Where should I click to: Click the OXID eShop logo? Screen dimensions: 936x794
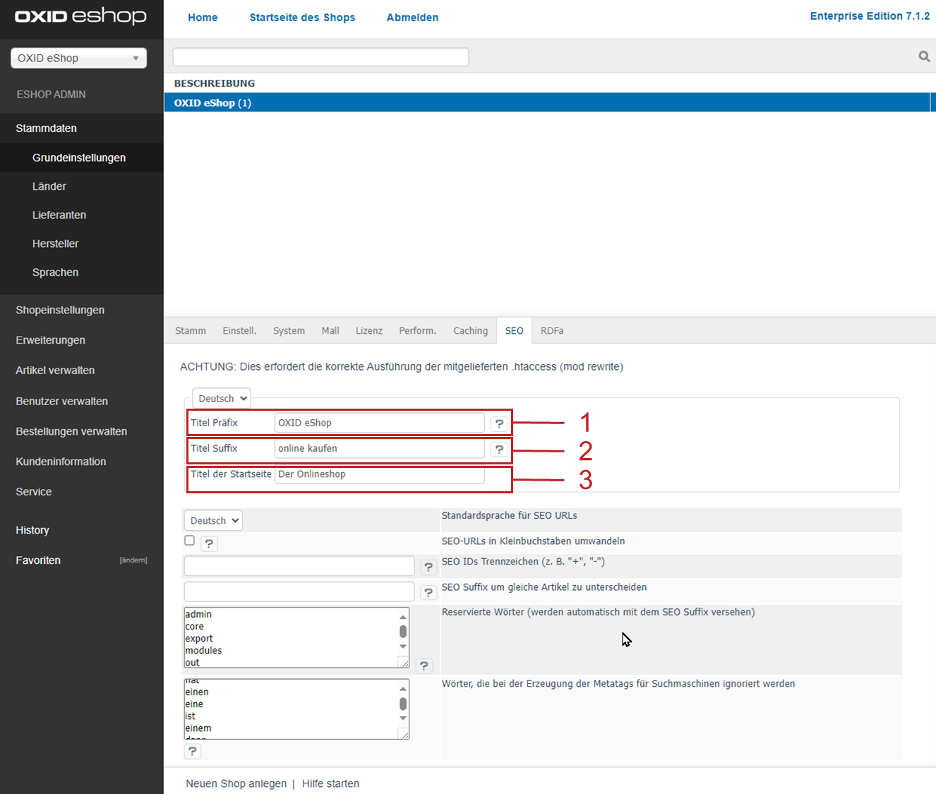[x=80, y=16]
